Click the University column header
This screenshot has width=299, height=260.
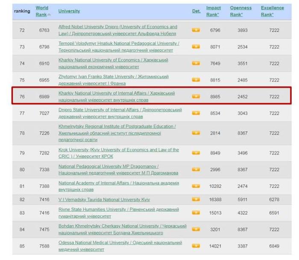69,11
